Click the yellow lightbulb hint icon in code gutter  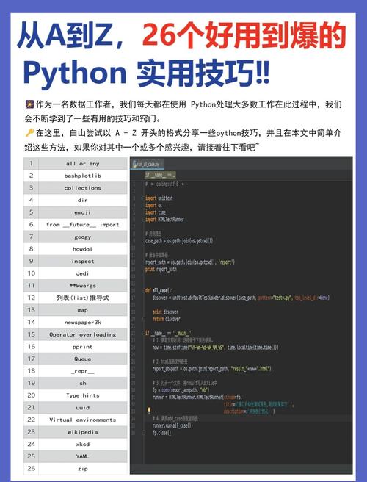[x=149, y=410]
